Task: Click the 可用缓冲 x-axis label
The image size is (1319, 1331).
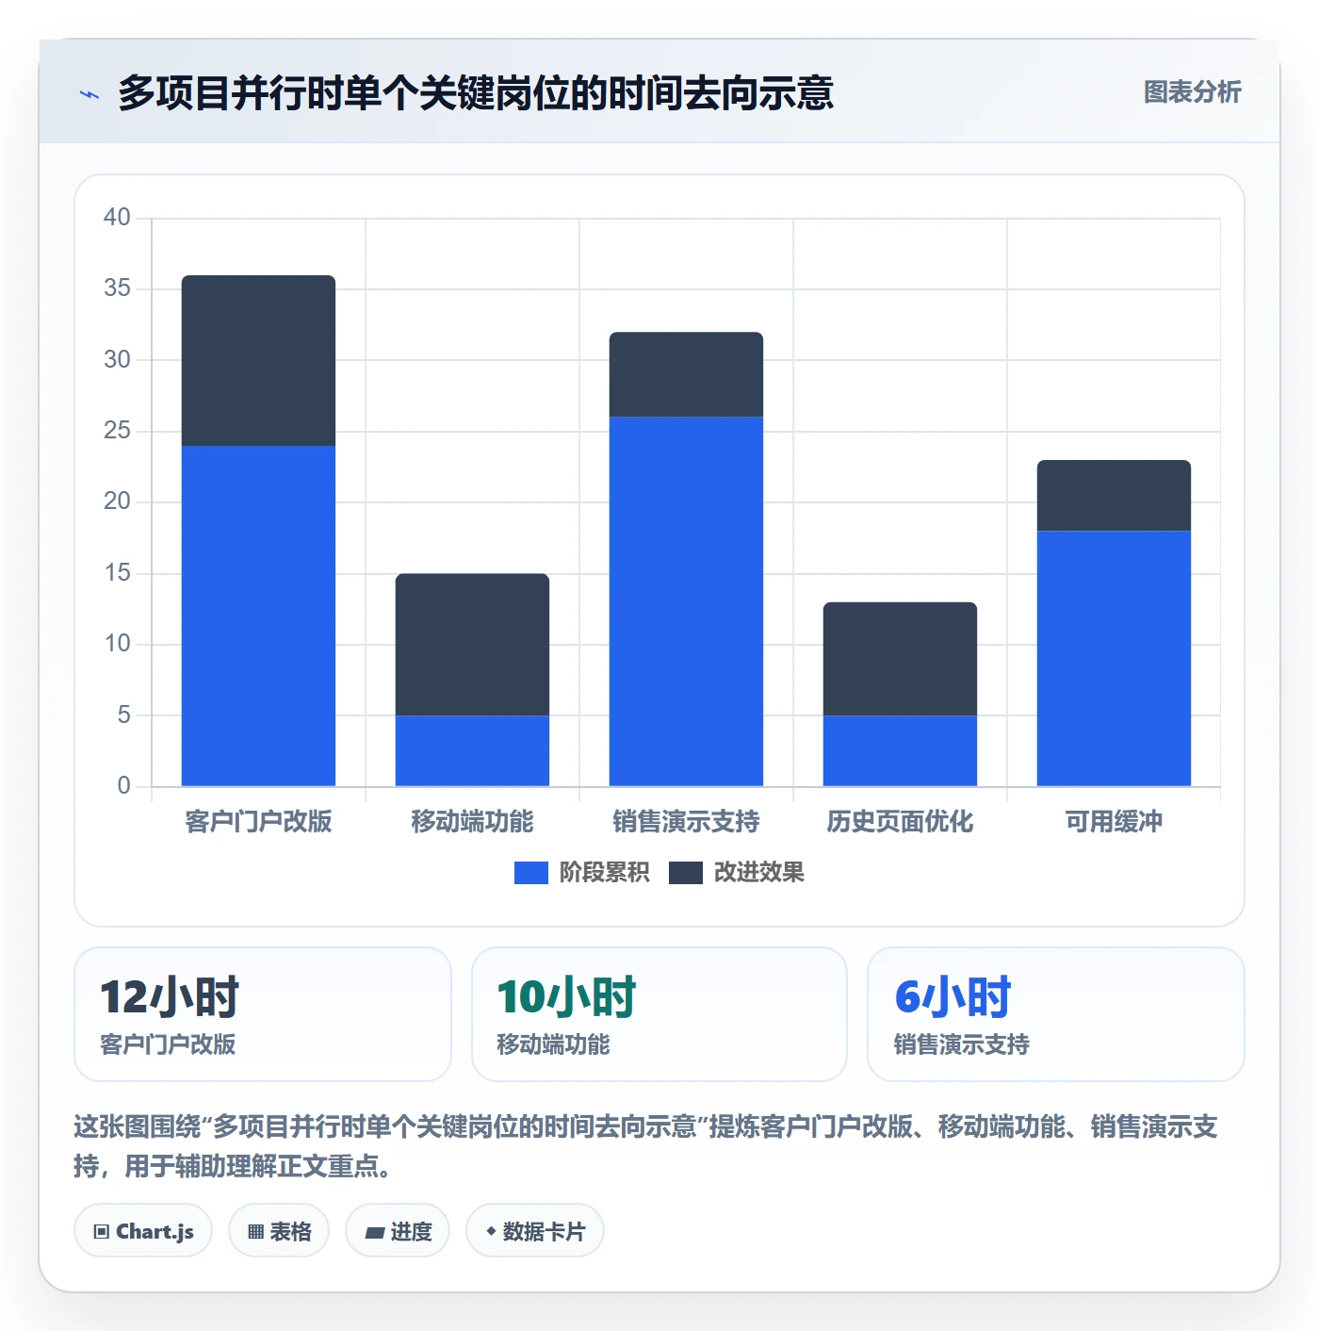Action: click(1114, 822)
